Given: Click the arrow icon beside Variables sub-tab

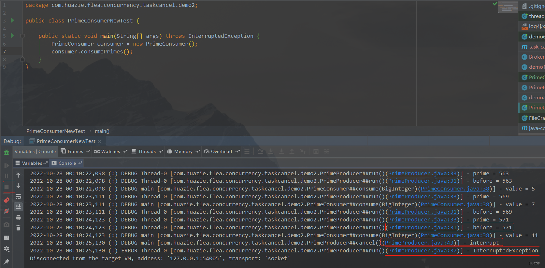Looking at the screenshot, I should [45, 163].
